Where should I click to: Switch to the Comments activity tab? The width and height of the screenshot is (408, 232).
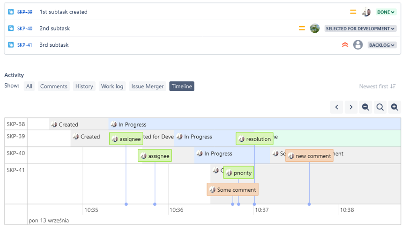click(54, 86)
